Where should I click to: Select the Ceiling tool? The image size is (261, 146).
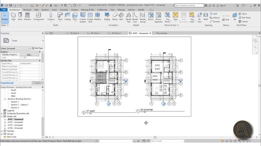[x=67, y=17]
